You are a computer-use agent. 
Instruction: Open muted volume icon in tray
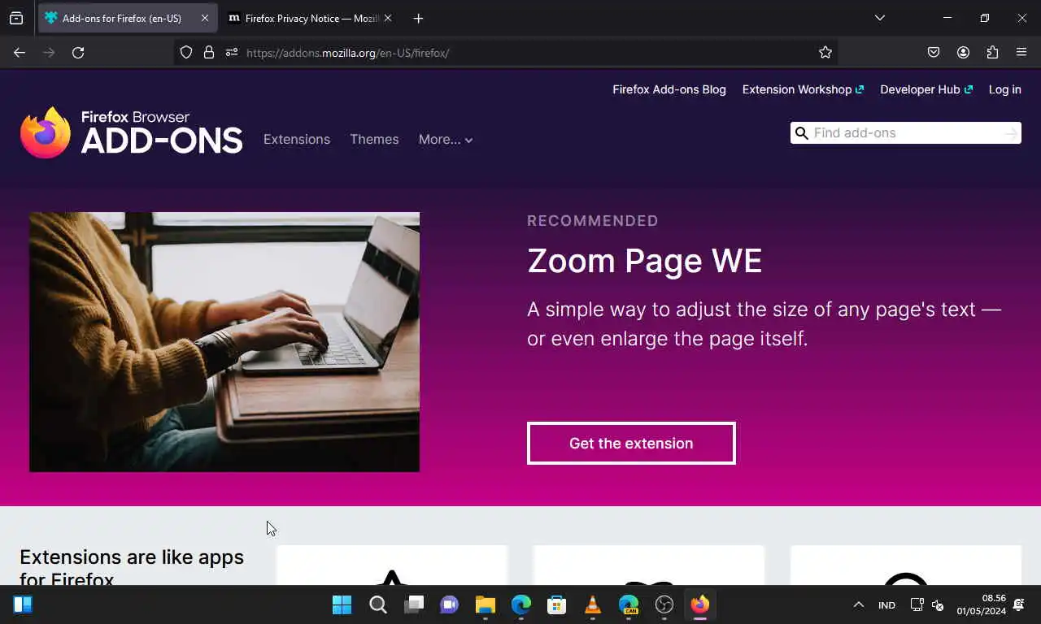pos(938,604)
